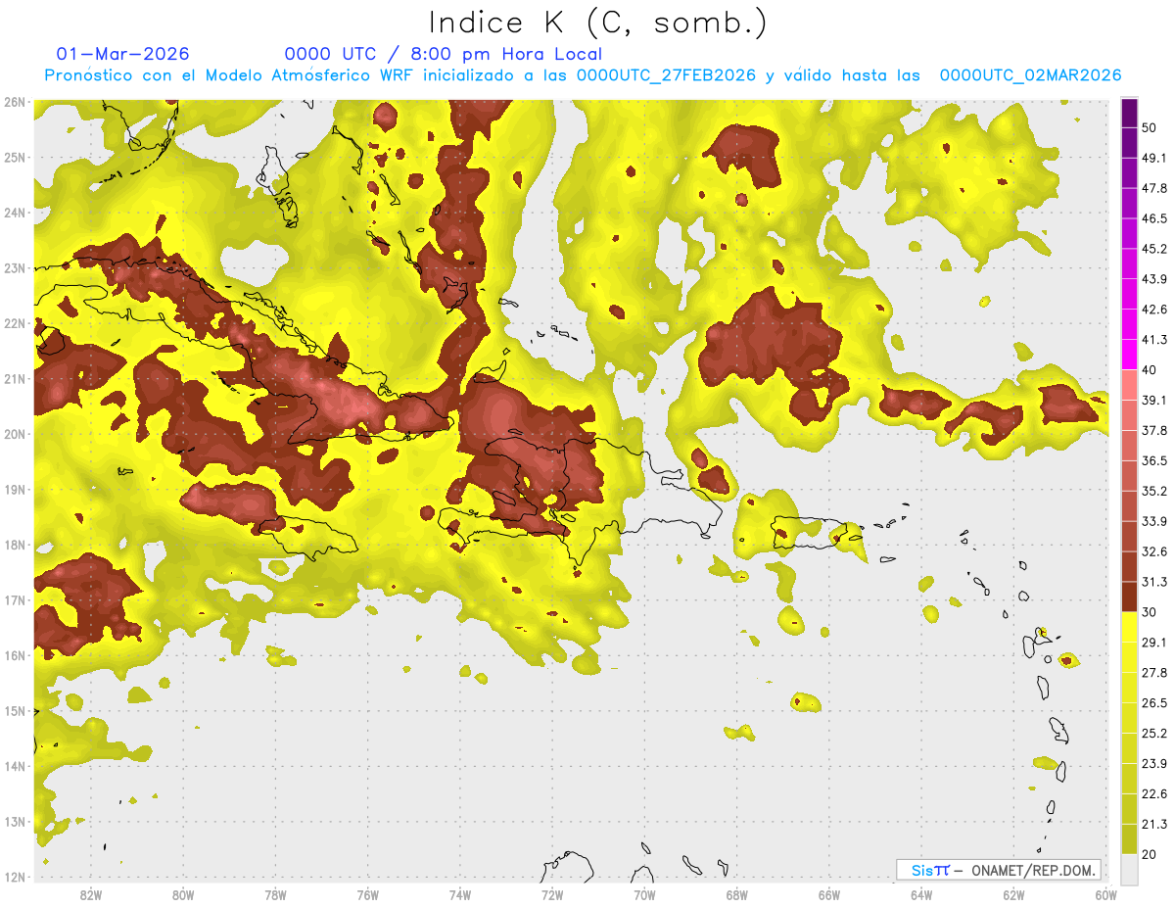
Task: Click the 'Indice K (C, somb.)' title
Action: 597,23
